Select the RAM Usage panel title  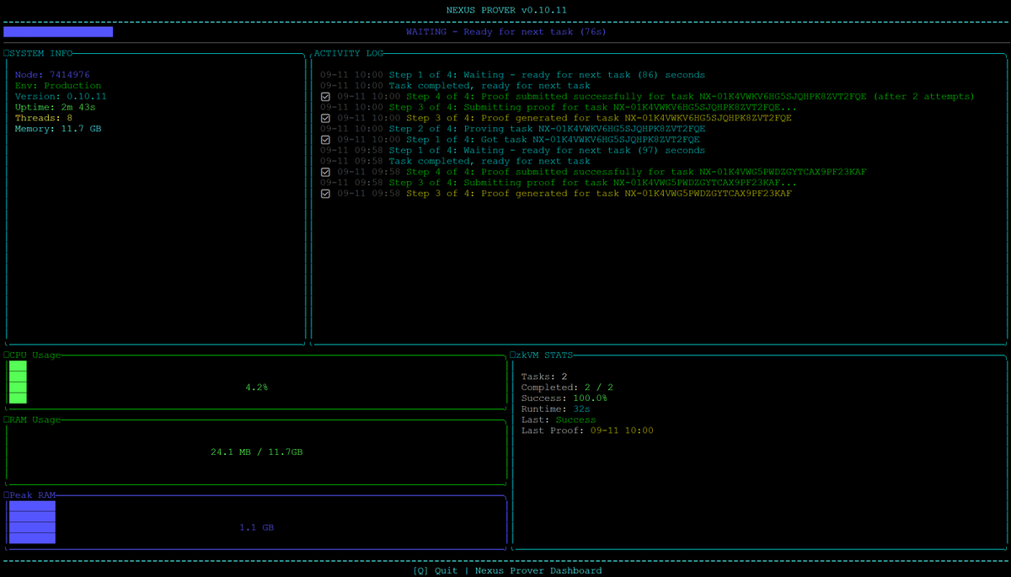click(35, 419)
